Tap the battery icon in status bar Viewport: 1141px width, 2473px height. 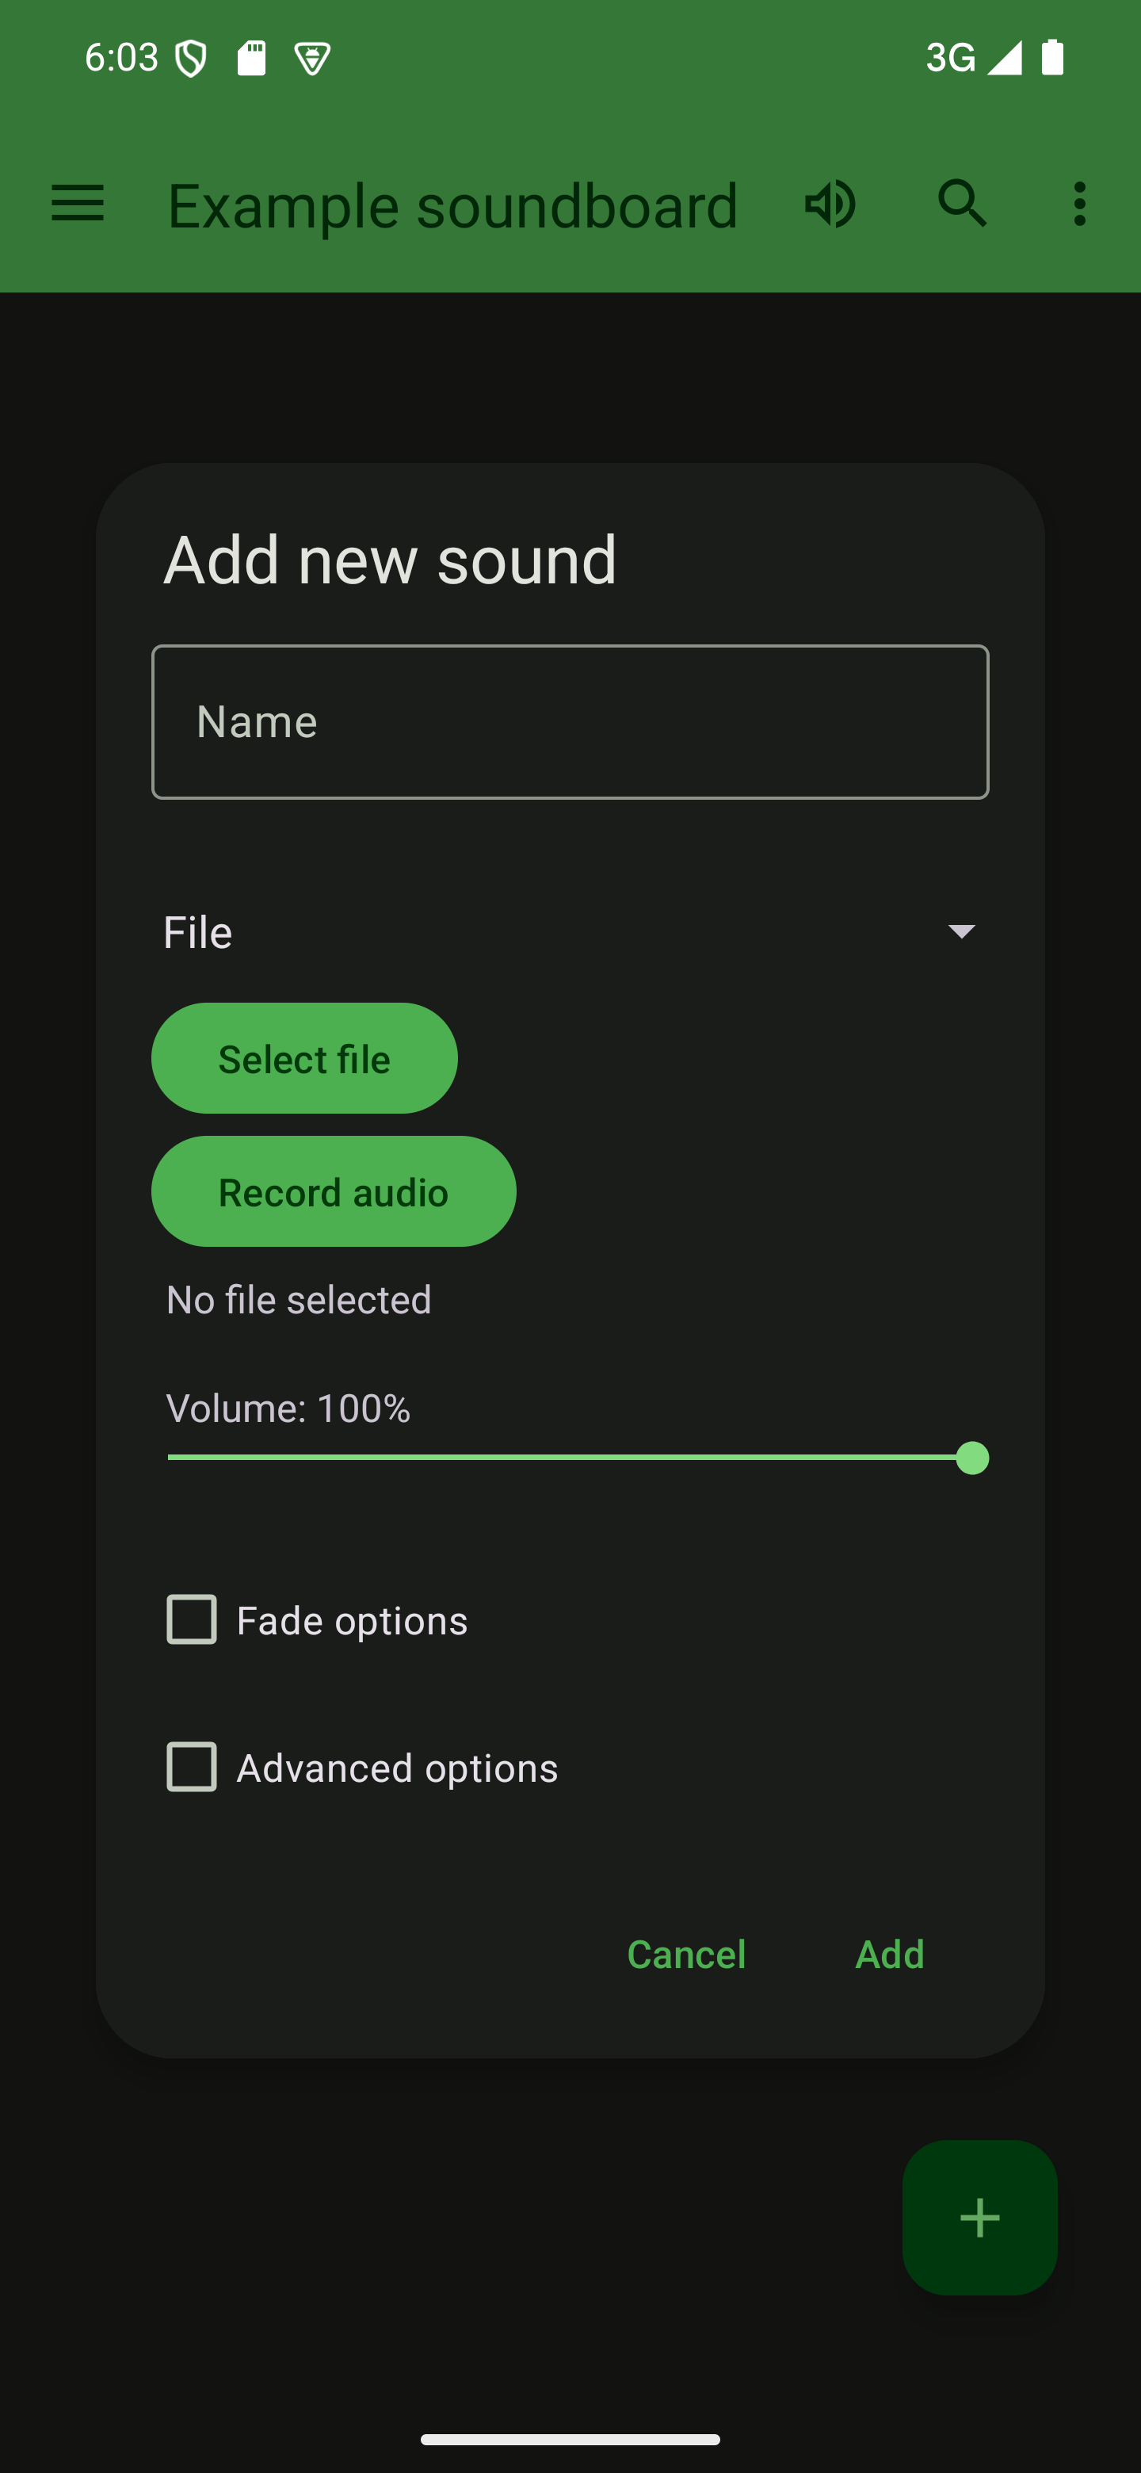click(x=1053, y=58)
